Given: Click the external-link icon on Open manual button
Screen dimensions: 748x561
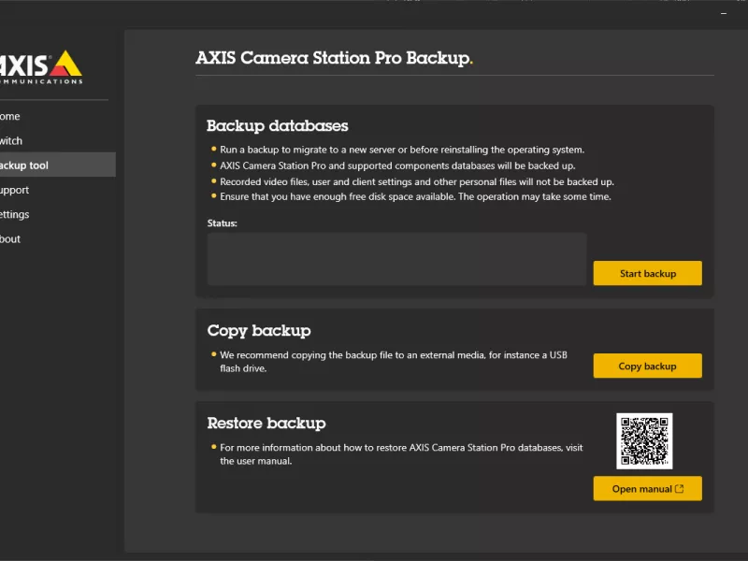Looking at the screenshot, I should (680, 488).
